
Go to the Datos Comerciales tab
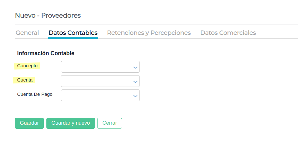tap(228, 33)
